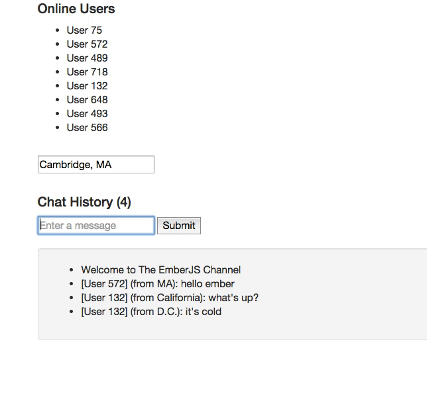
Task: Click User 489 in the online list
Action: [x=87, y=58]
